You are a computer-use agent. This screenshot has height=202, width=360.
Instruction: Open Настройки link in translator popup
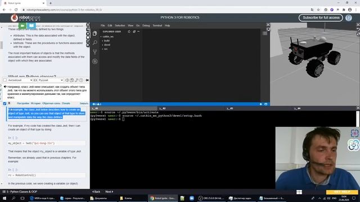tap(23, 103)
